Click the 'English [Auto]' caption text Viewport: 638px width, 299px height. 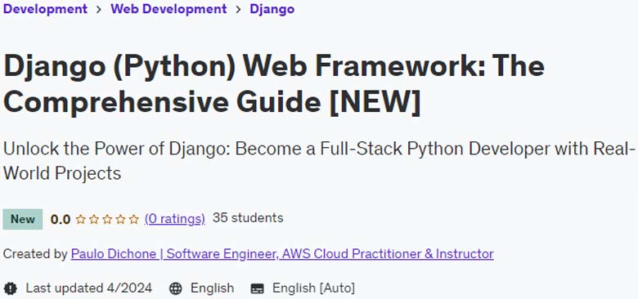[314, 288]
